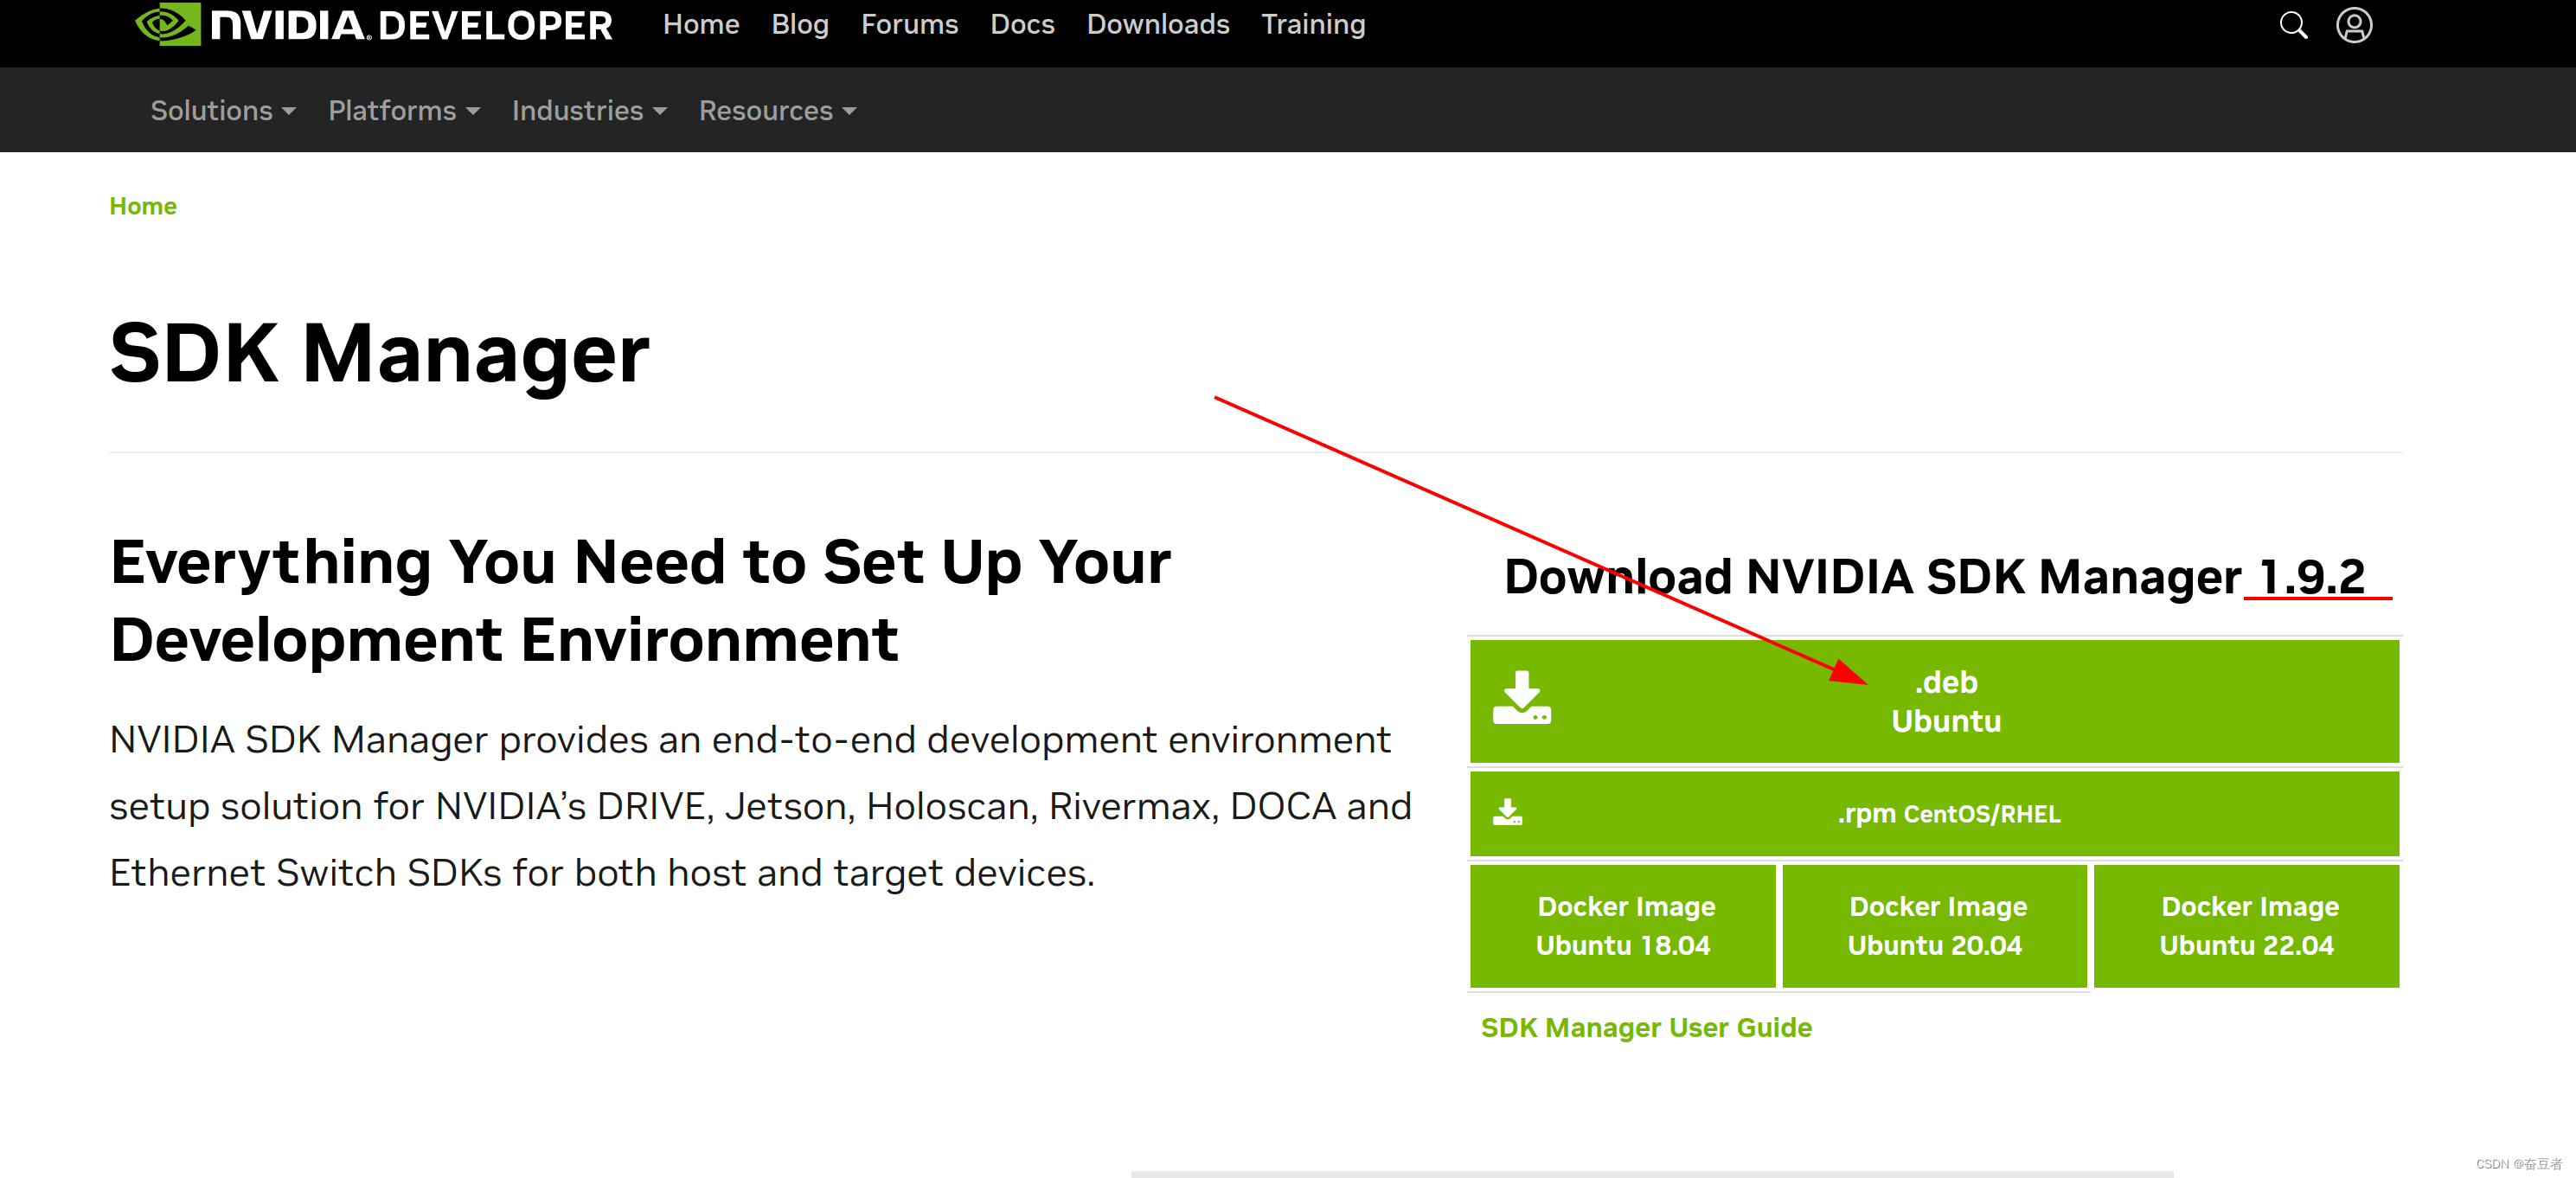Navigate to the Docs section
Image resolution: width=2576 pixels, height=1178 pixels.
click(x=1022, y=24)
